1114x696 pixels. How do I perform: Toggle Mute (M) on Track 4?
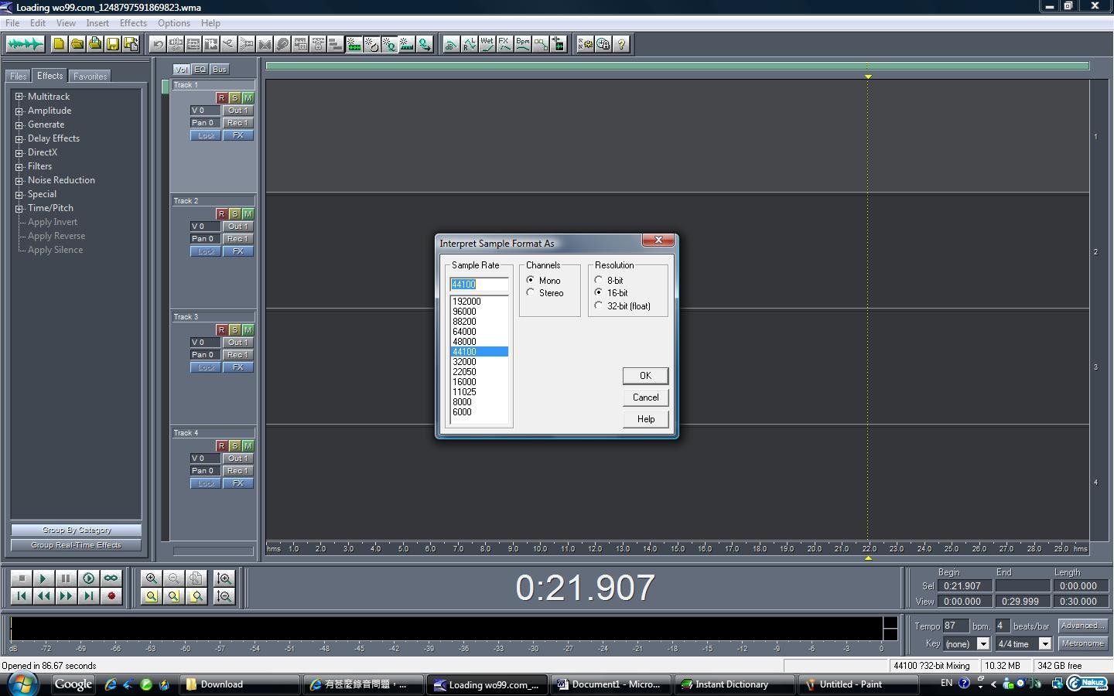click(x=248, y=446)
